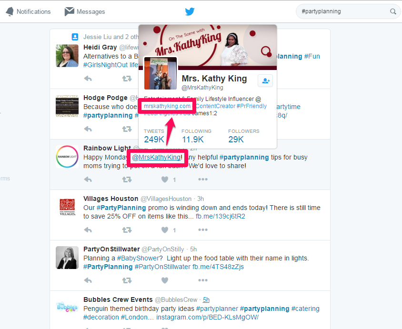Click the Twitter bird home logo

(190, 11)
